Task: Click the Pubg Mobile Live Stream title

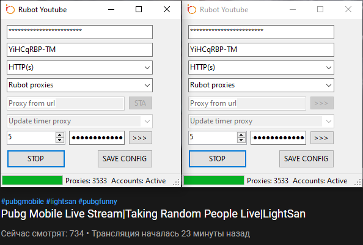Action: [x=153, y=214]
